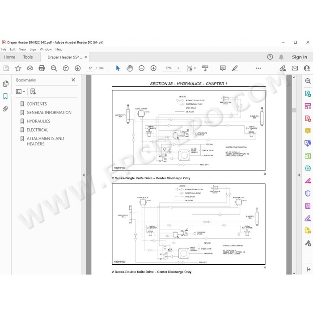Open Protect shield tool
This screenshot has width=313, height=313.
[x=308, y=193]
